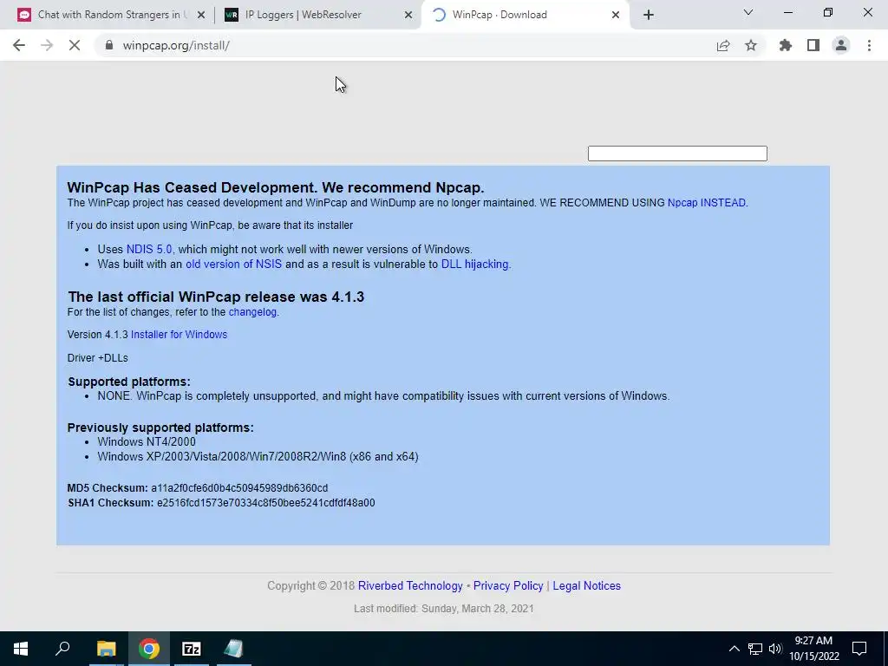Close the WinPcap Download tab

click(x=615, y=15)
